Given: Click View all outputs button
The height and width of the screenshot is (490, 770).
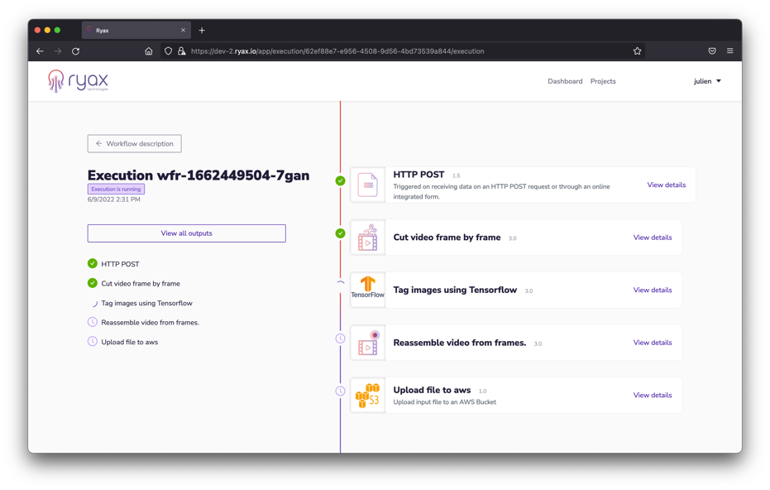Looking at the screenshot, I should (x=186, y=233).
